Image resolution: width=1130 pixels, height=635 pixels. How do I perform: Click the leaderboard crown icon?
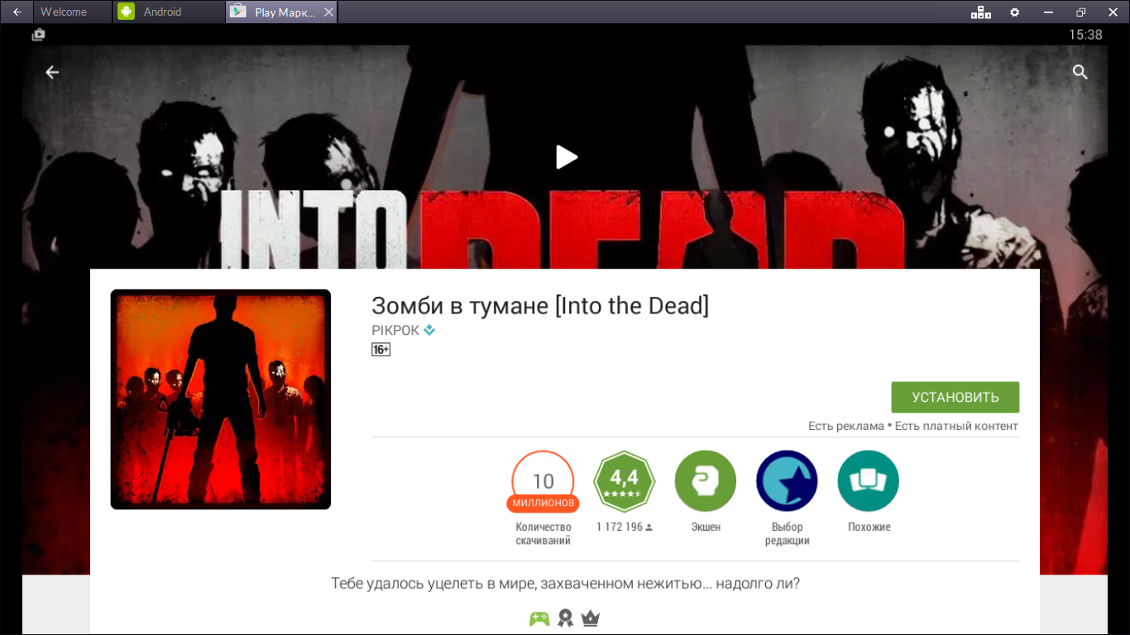tap(590, 618)
